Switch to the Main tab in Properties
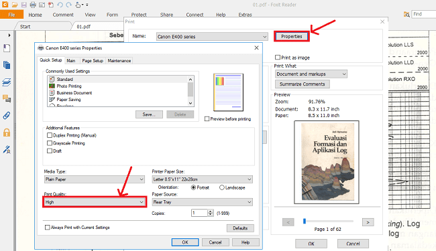436x251 pixels. 71,60
